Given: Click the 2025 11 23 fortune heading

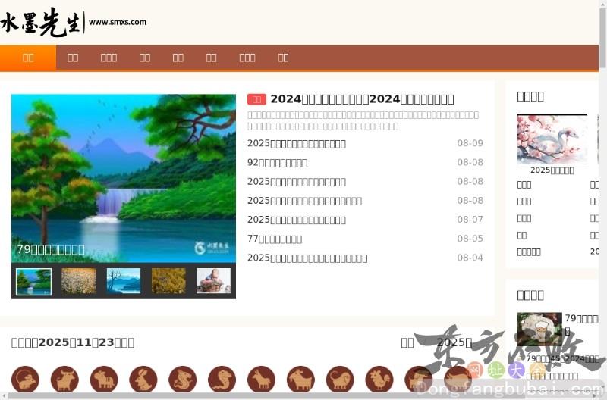Looking at the screenshot, I should (73, 342).
